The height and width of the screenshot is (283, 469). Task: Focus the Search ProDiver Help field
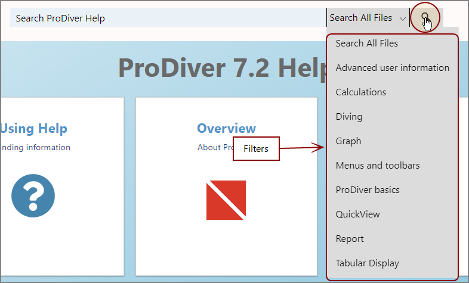167,18
